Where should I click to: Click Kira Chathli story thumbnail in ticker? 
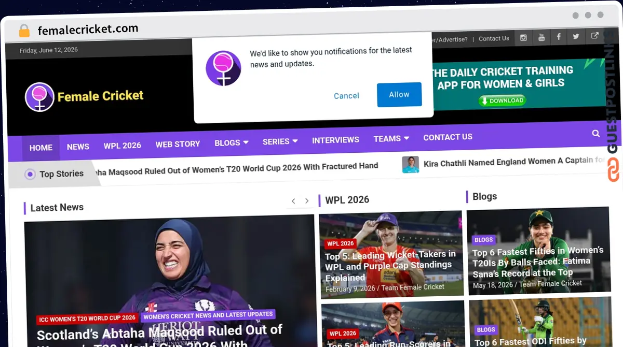(410, 164)
